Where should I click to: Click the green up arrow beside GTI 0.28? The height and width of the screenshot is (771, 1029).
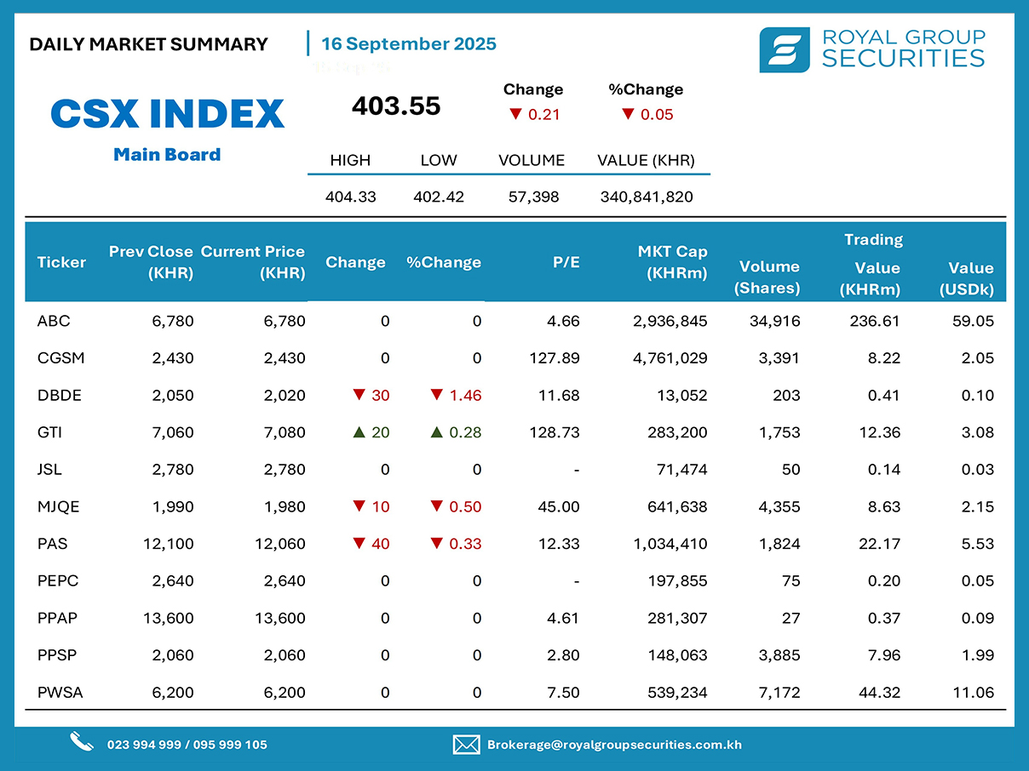[435, 432]
